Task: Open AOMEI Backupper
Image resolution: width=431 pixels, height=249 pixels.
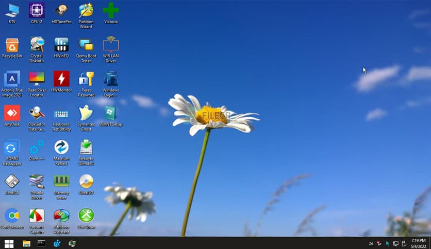Action: (12, 153)
